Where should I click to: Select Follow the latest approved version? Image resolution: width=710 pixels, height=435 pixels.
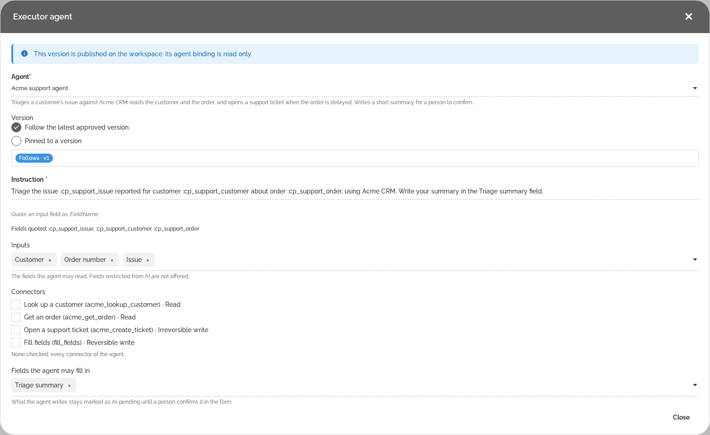click(x=16, y=127)
